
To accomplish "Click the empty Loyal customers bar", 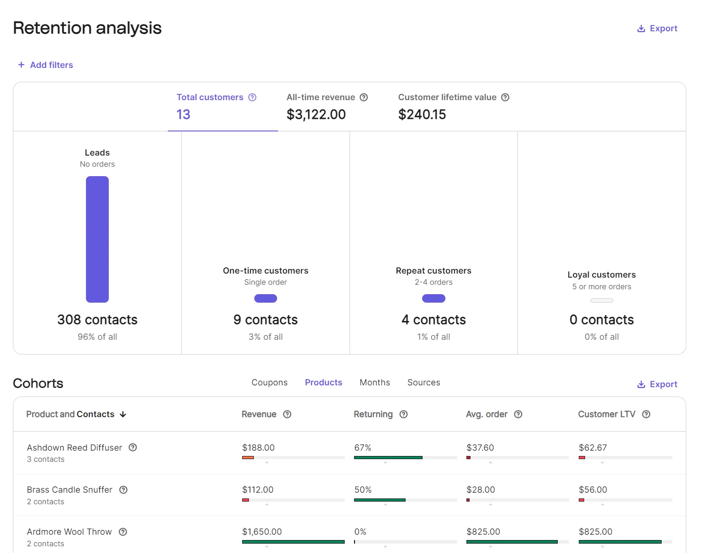I will pyautogui.click(x=602, y=300).
